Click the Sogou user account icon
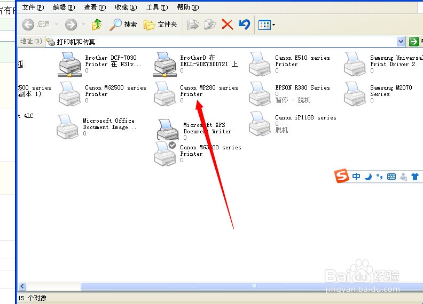Image resolution: width=423 pixels, height=304 pixels. click(404, 177)
